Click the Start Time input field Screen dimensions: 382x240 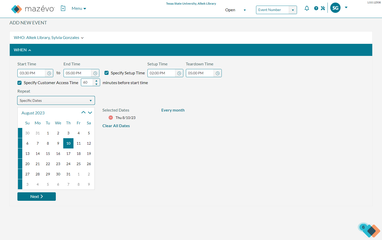31,73
